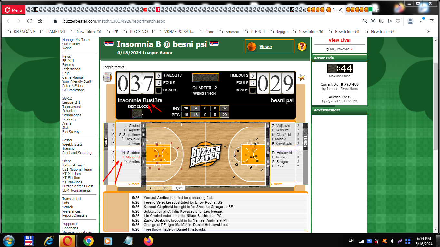Take a snapshot with camera icon
This screenshot has width=440, height=247.
click(373, 21)
